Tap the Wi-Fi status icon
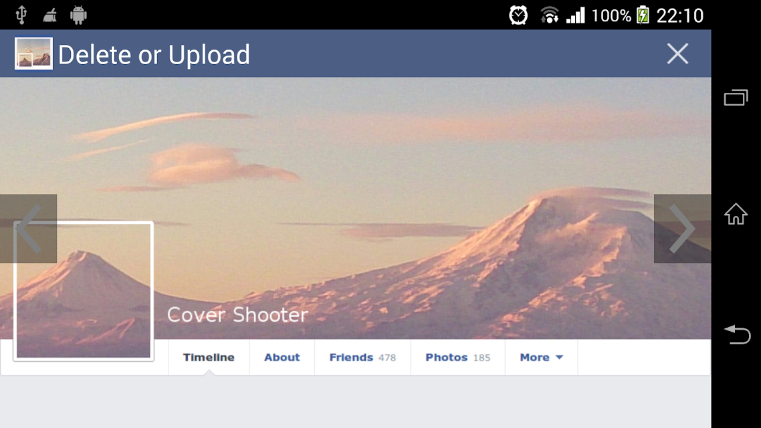761x428 pixels. tap(549, 15)
